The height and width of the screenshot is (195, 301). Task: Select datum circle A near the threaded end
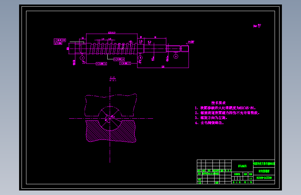[x=176, y=56]
